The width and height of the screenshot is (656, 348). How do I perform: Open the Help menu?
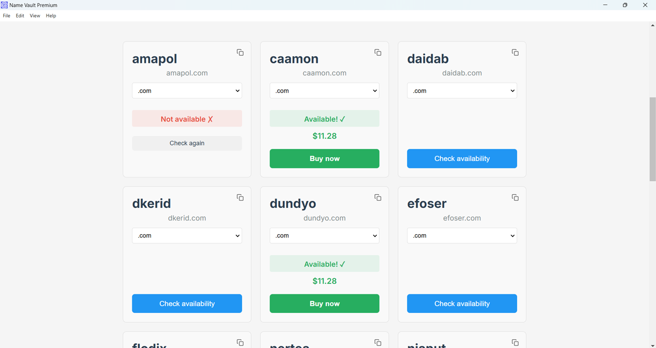tap(51, 16)
